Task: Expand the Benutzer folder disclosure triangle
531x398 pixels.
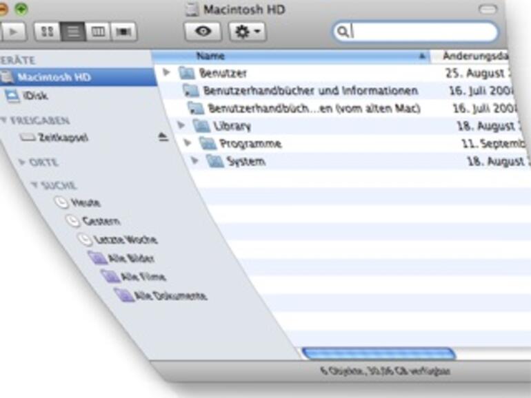Action: 166,72
